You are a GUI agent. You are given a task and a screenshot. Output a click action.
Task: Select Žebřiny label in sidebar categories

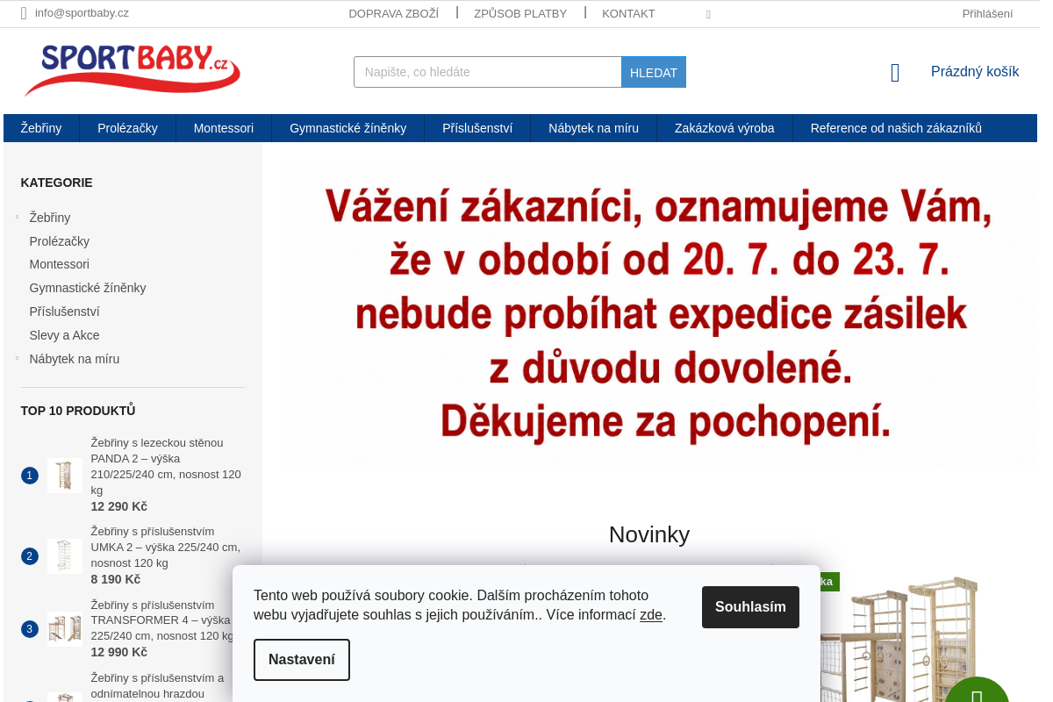50,218
